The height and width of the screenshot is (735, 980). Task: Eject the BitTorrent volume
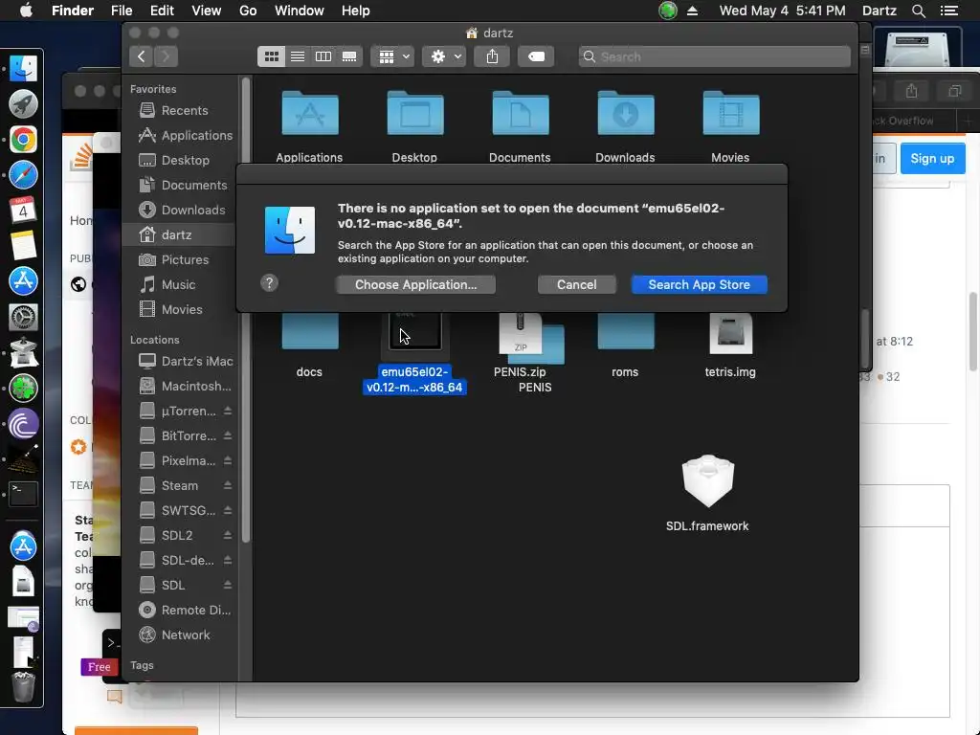tap(228, 435)
